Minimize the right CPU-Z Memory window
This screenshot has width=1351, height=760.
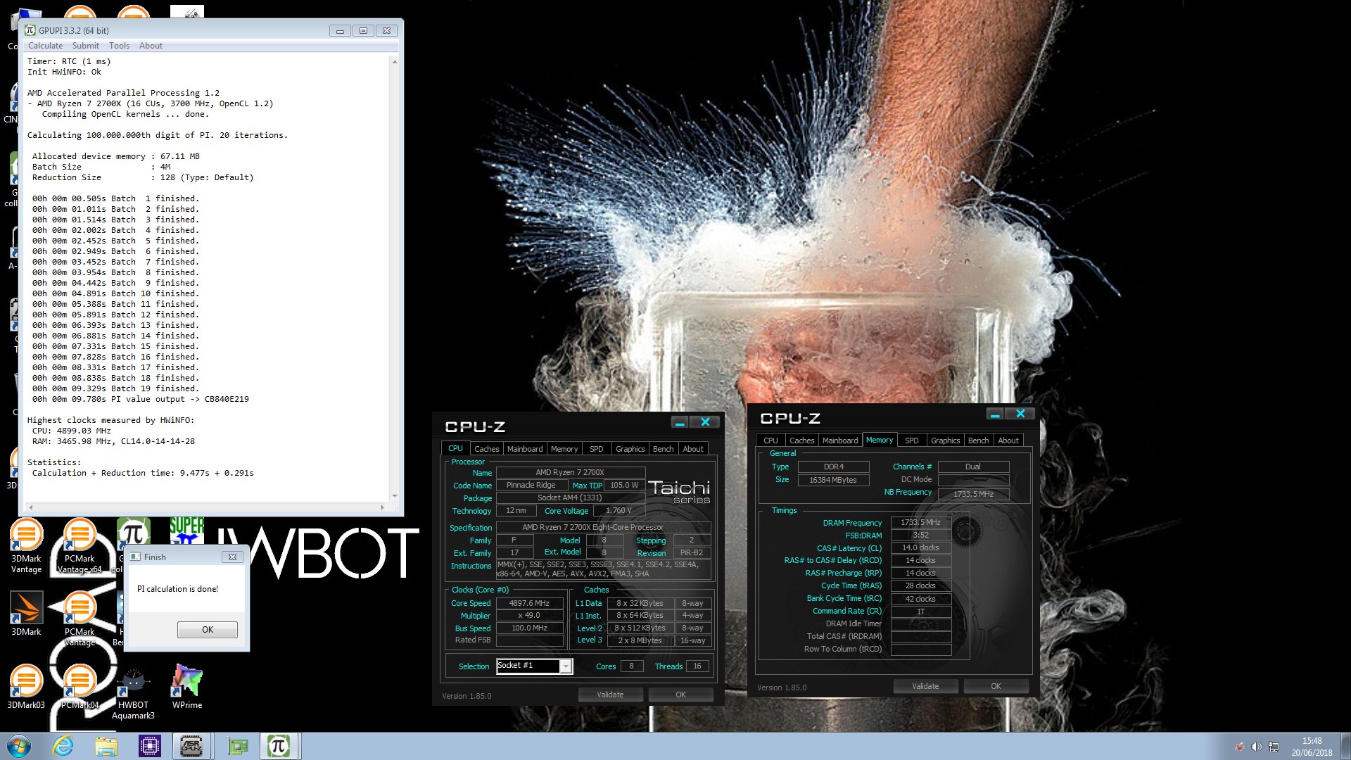pyautogui.click(x=994, y=414)
